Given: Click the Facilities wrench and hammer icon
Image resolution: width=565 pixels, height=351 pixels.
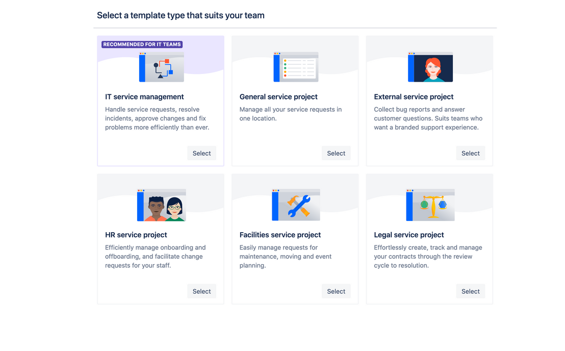Looking at the screenshot, I should click(296, 205).
